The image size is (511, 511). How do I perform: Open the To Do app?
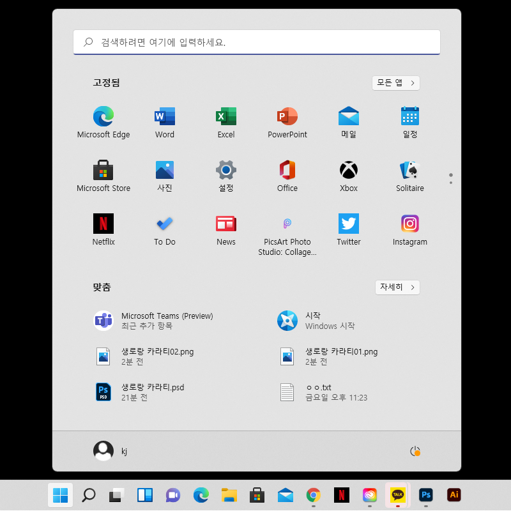pos(165,230)
